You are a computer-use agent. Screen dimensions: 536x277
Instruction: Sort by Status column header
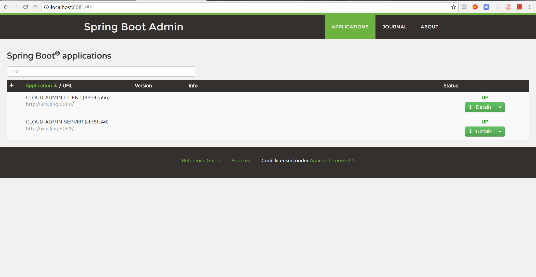[451, 86]
